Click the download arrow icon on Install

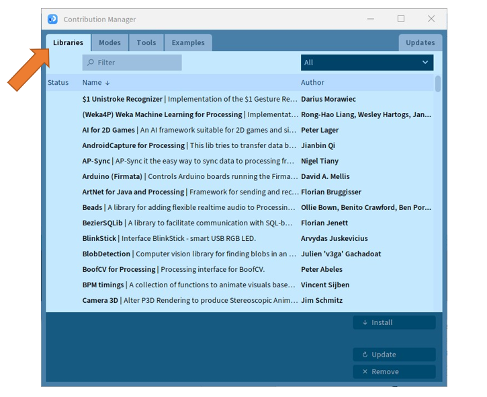click(x=365, y=322)
